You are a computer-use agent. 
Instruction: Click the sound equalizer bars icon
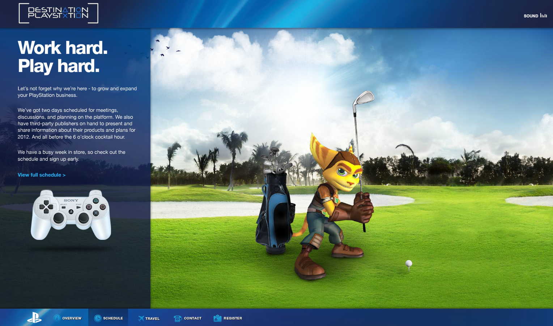point(544,15)
